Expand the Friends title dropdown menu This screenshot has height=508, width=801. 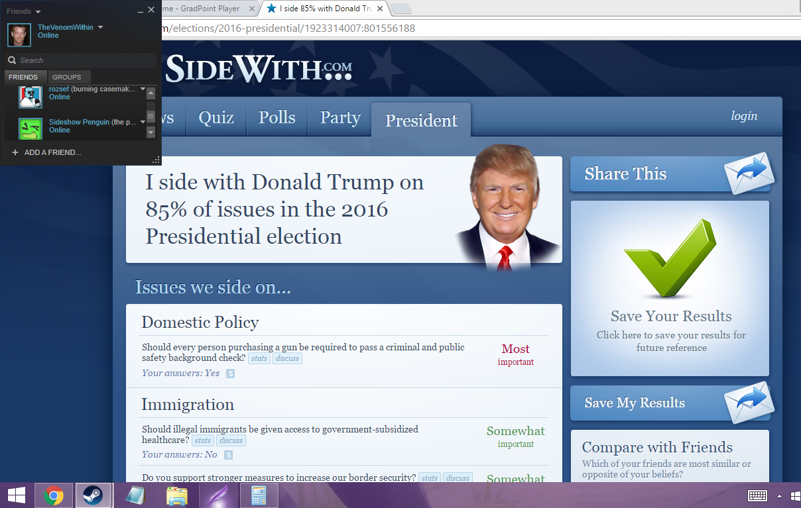38,12
